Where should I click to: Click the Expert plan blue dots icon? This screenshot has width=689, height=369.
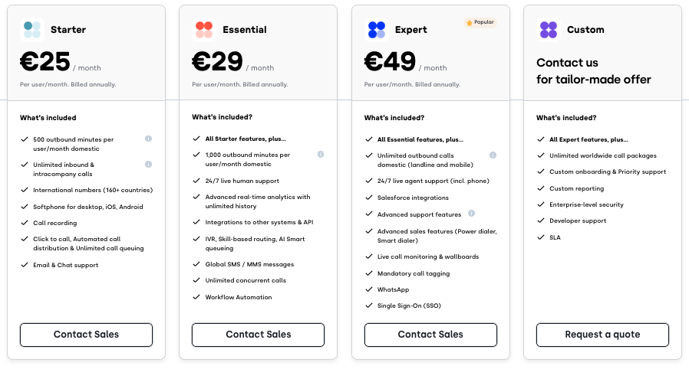point(377,30)
